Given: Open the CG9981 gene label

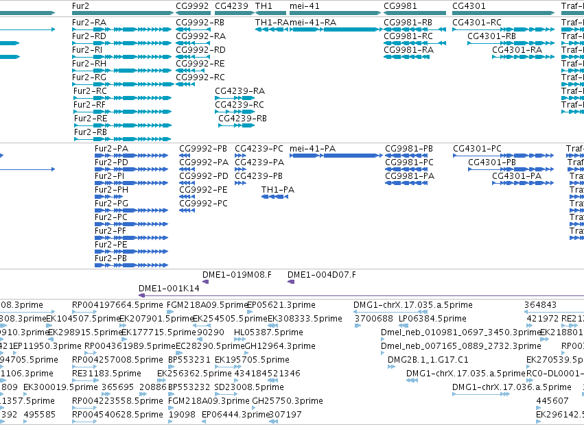Looking at the screenshot, I should tap(400, 6).
